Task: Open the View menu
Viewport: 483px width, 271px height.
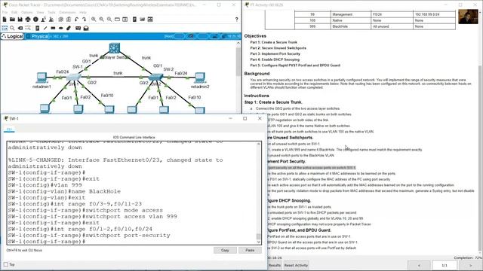Action: point(40,12)
